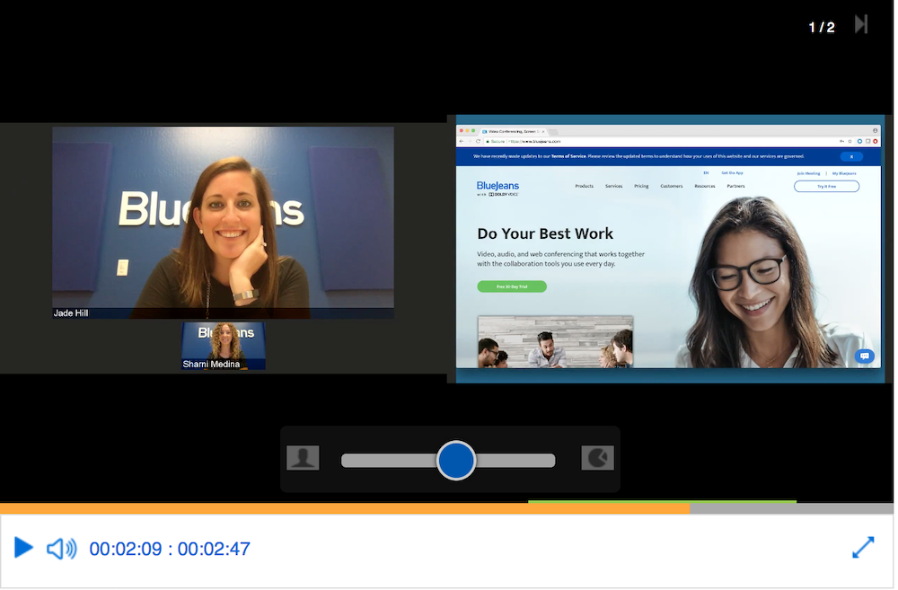The image size is (898, 590).
Task: Open the Products menu item
Action: (x=584, y=186)
